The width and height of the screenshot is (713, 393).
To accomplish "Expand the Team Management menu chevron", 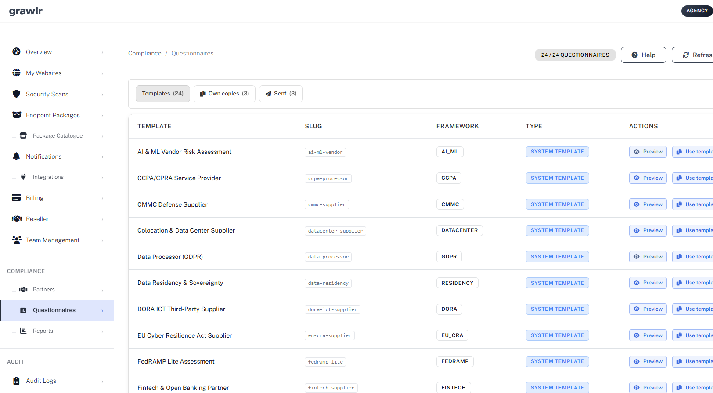I will [102, 240].
